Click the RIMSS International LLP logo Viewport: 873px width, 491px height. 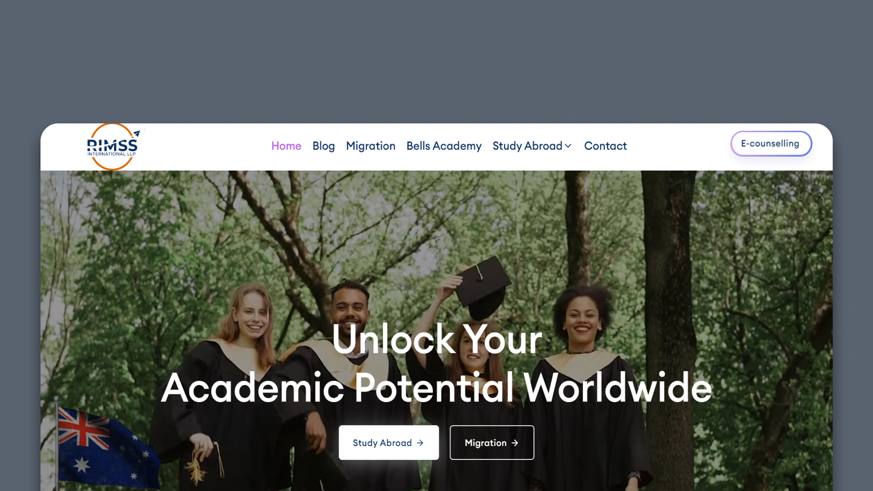click(x=112, y=147)
